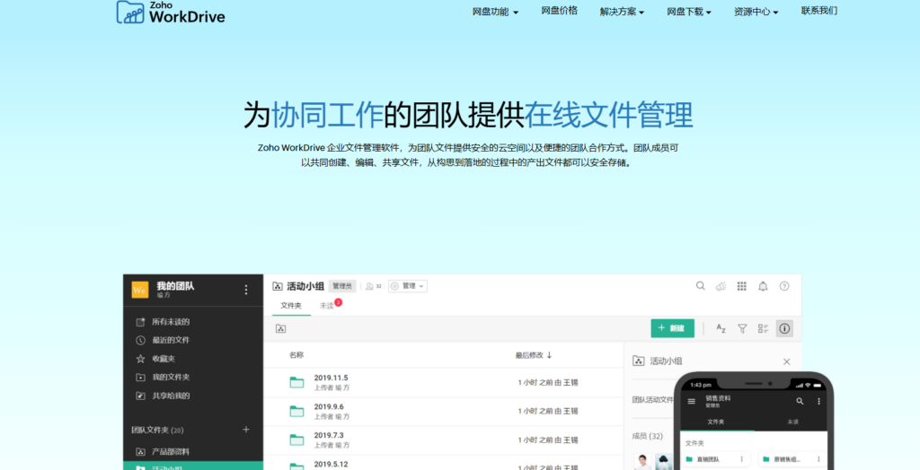Open more options for 直销团队 folder
The height and width of the screenshot is (470, 920).
[x=741, y=459]
